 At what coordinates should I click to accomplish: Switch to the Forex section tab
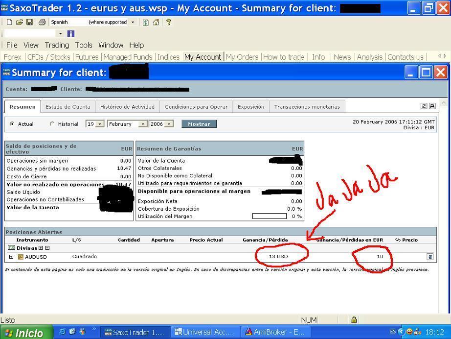coord(13,57)
